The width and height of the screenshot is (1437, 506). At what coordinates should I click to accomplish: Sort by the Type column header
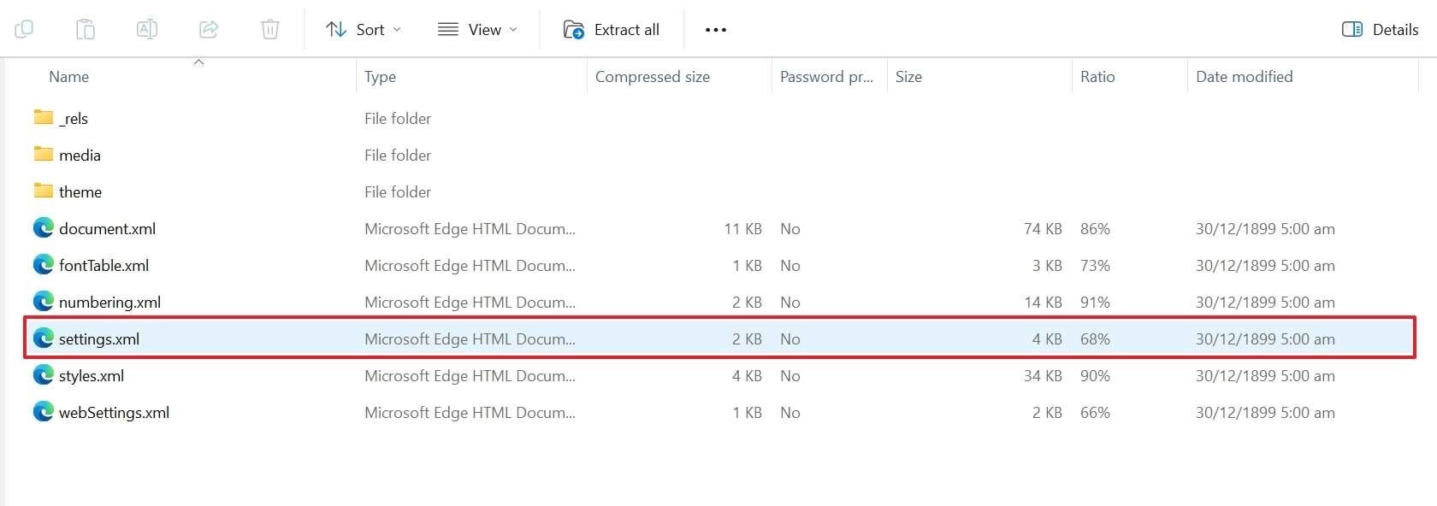click(x=381, y=76)
